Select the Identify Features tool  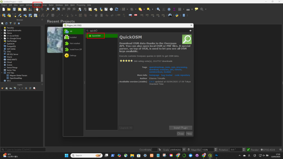(x=158, y=9)
